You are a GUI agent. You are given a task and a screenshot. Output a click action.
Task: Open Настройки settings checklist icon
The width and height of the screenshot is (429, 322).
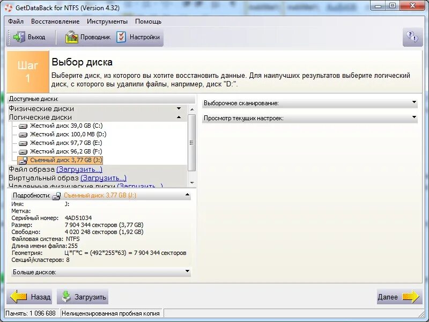tap(121, 37)
